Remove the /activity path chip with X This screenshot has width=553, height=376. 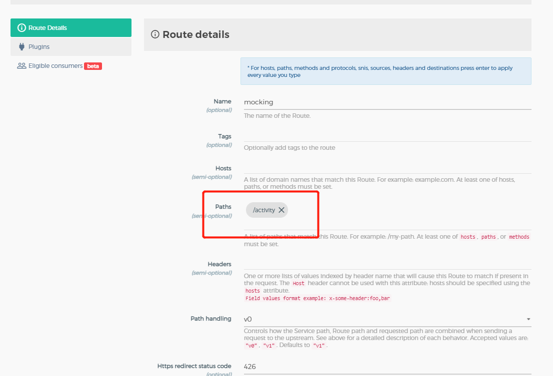pos(281,210)
